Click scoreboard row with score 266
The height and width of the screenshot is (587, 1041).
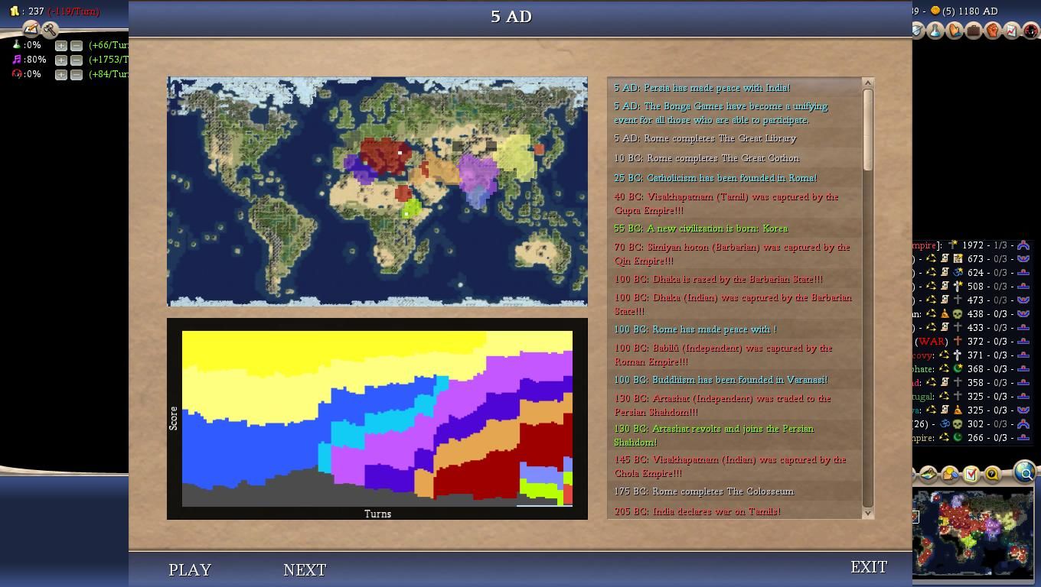point(972,438)
